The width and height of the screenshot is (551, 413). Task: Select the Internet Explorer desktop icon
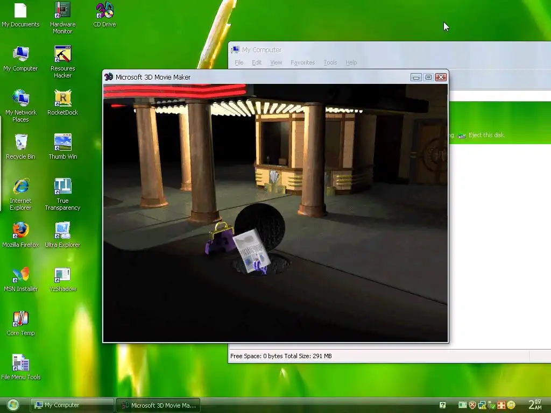point(21,194)
